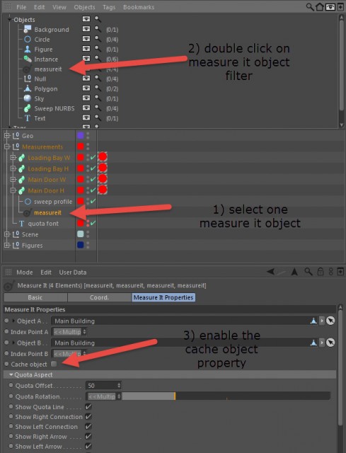Click the red material tag on Main Door H
Viewport: 346px width, 453px height.
coord(103,190)
